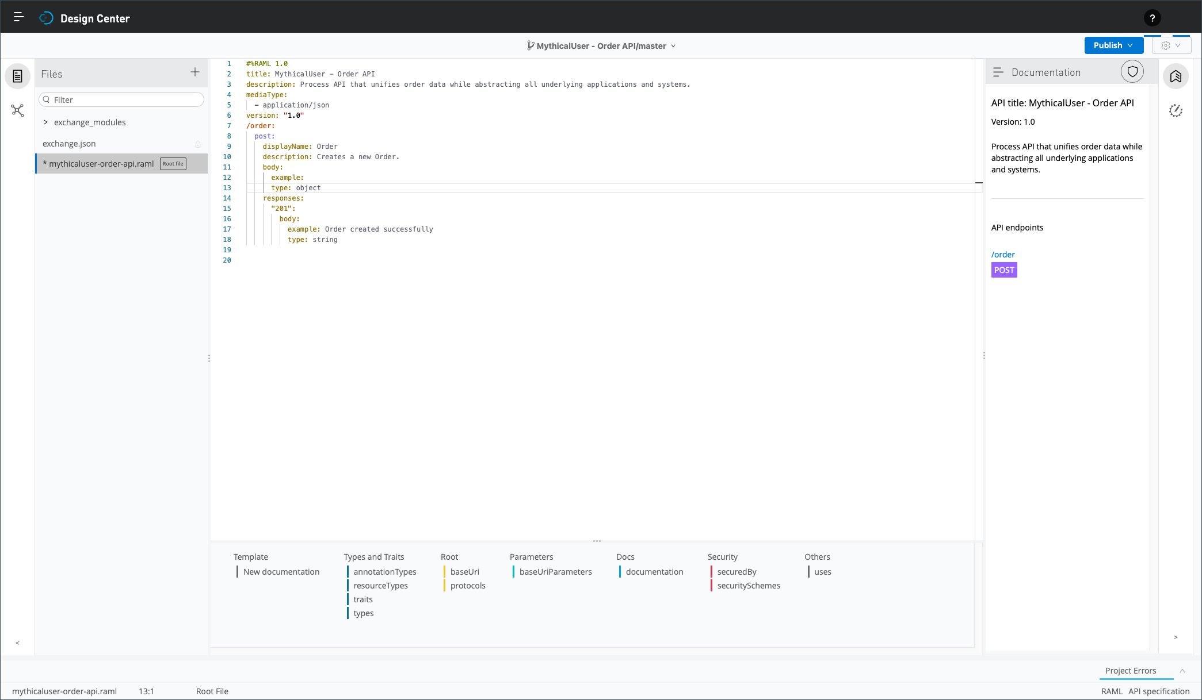Collapse right panel with bottom arrow

(x=1176, y=637)
